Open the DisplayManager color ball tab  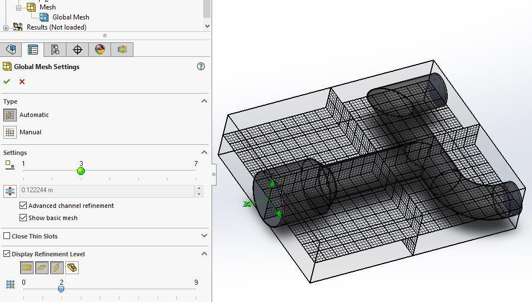[100, 50]
